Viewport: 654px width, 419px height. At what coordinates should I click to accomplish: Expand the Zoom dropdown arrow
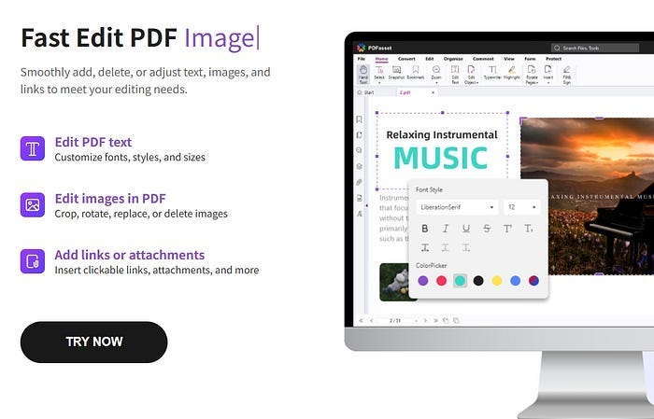click(436, 82)
